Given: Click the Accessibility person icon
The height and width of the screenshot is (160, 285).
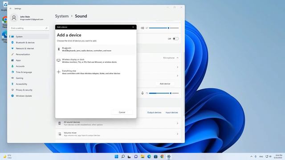Looking at the screenshot, I should coord(12,84).
